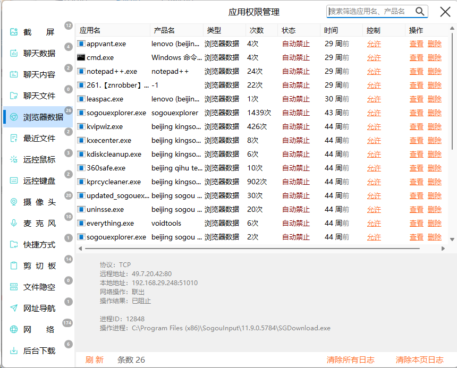
Task: Click 删除 for uninsse.exe
Action: [x=435, y=210]
